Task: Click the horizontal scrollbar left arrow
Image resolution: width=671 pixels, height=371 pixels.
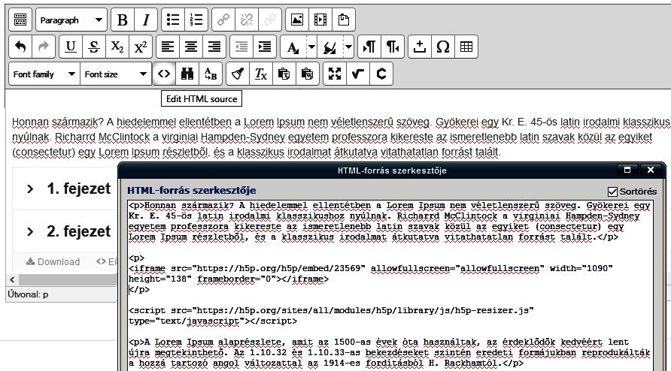Action: click(x=12, y=280)
